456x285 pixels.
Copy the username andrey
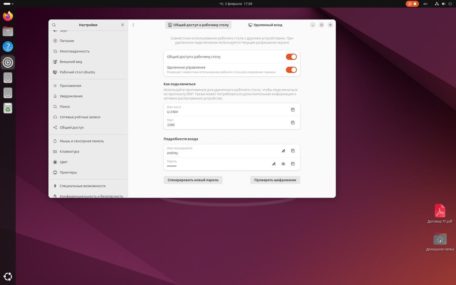[x=293, y=151]
